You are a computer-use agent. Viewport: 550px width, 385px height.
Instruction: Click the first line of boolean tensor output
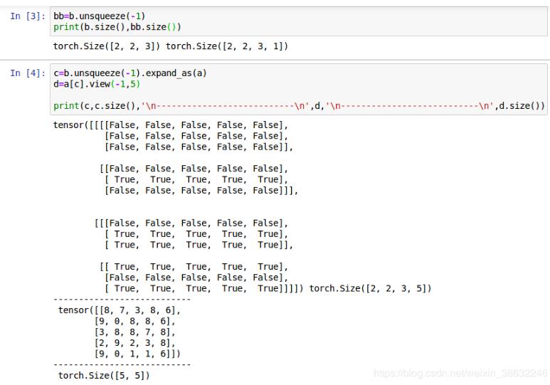[171, 125]
